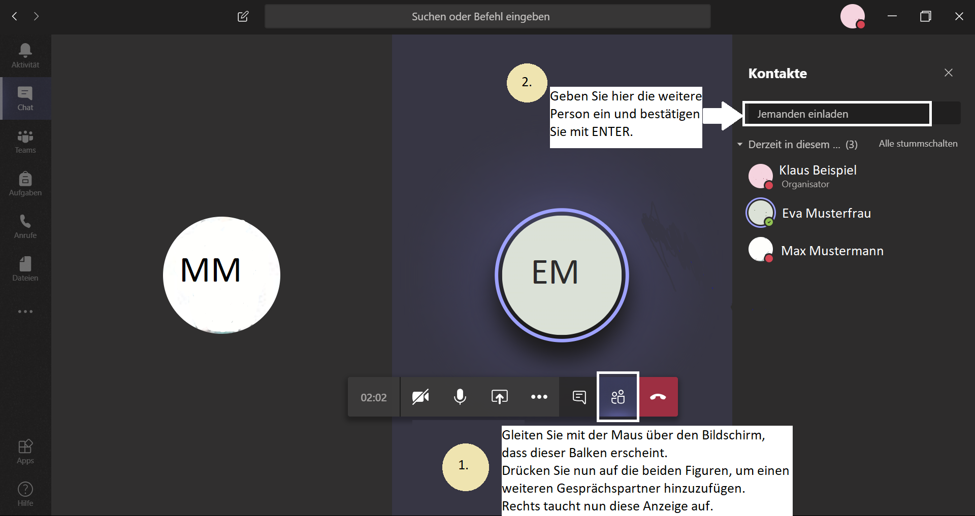This screenshot has width=975, height=516.
Task: Hang up with the red end-call button
Action: (658, 397)
